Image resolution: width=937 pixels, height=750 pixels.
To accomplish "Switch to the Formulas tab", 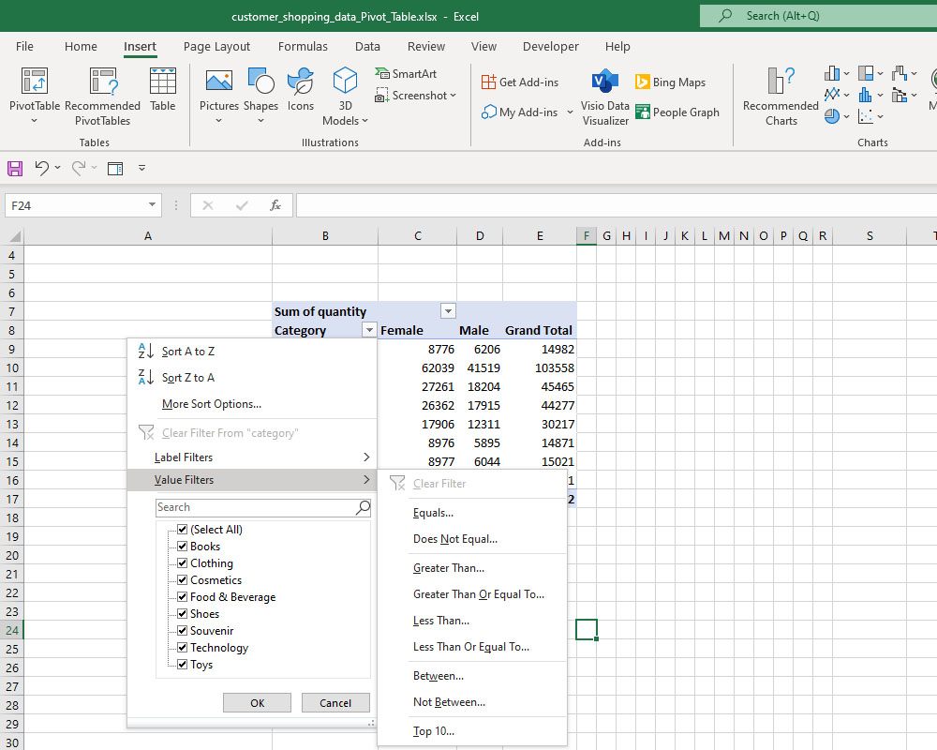I will (x=303, y=47).
